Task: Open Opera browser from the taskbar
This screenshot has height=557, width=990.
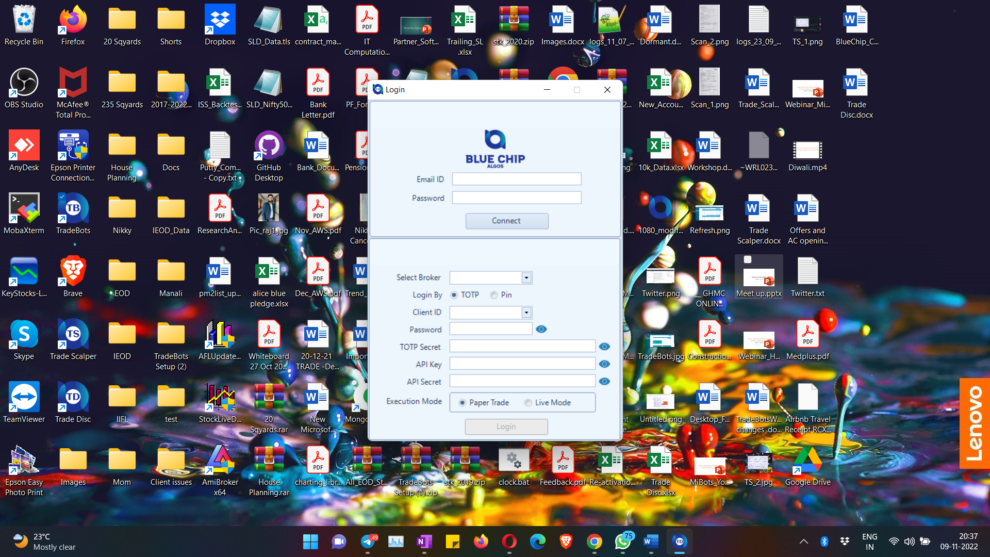Action: 509,542
